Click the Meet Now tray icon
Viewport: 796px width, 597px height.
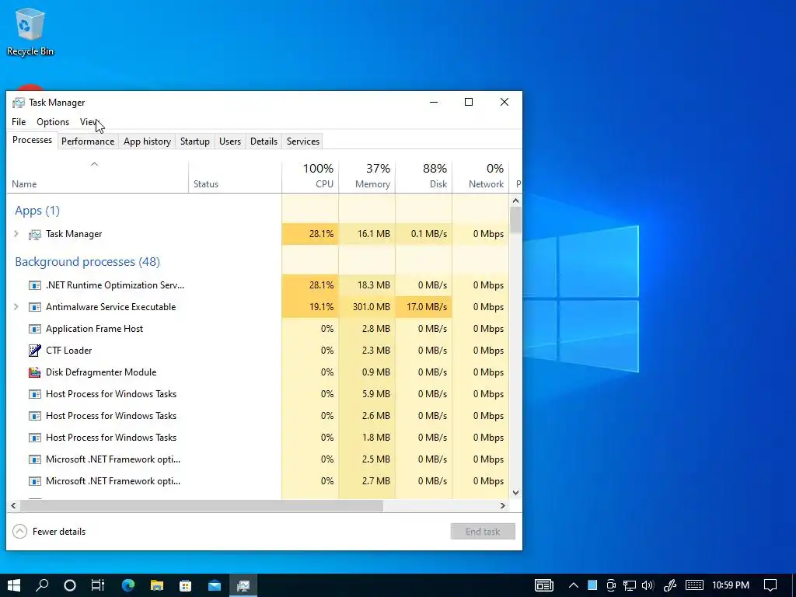pyautogui.click(x=611, y=585)
